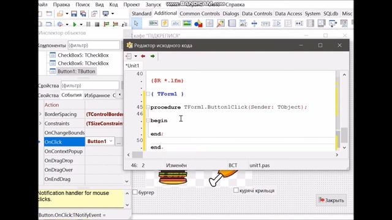The height and width of the screenshot is (220, 392).
Task: Pick the TLabeledEdit component icon
Action: pos(243,23)
